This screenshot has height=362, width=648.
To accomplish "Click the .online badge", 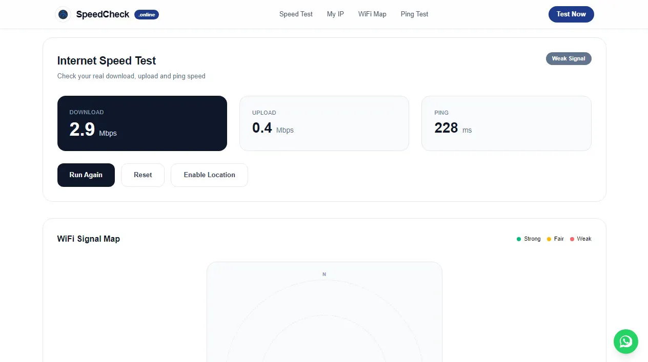I will click(x=147, y=14).
